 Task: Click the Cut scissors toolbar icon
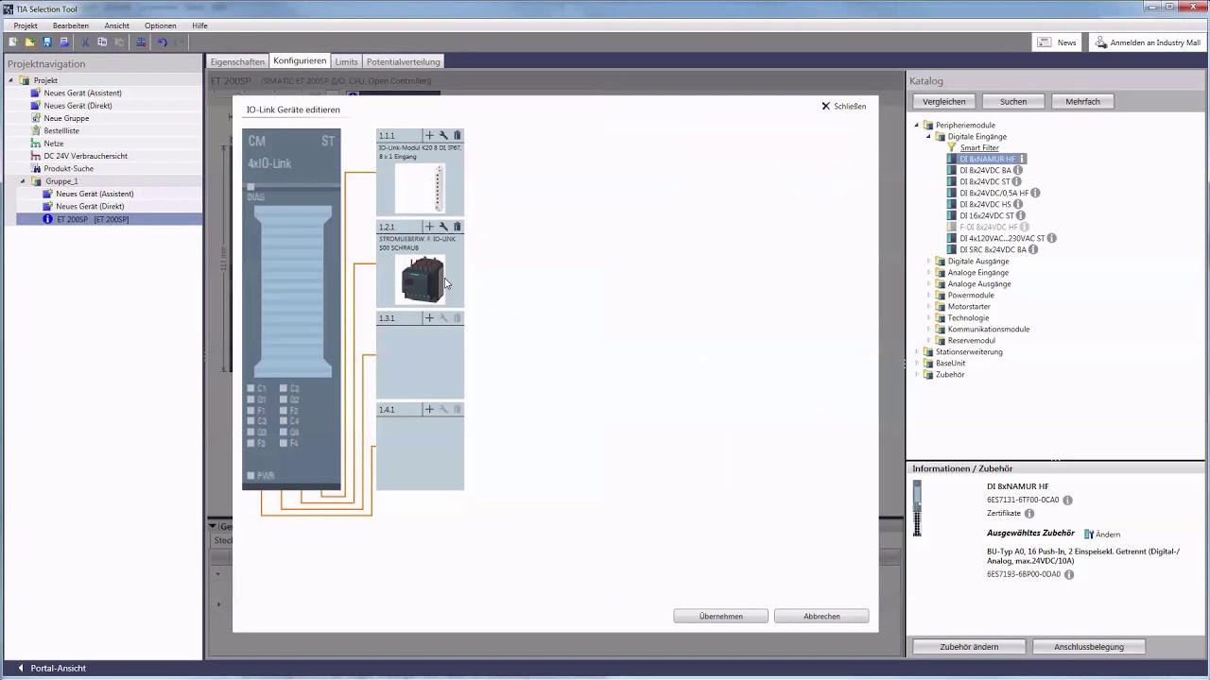(x=85, y=42)
